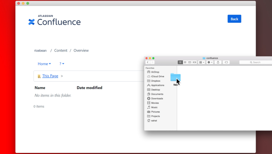Click the Name column header
The width and height of the screenshot is (272, 154).
pyautogui.click(x=40, y=88)
